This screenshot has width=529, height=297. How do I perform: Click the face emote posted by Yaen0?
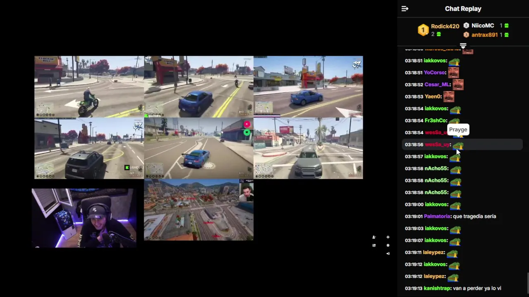coord(449,97)
